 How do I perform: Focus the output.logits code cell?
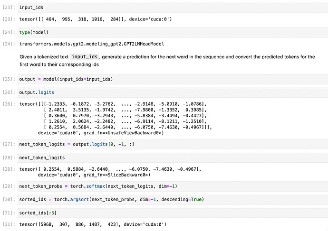(x=171, y=91)
